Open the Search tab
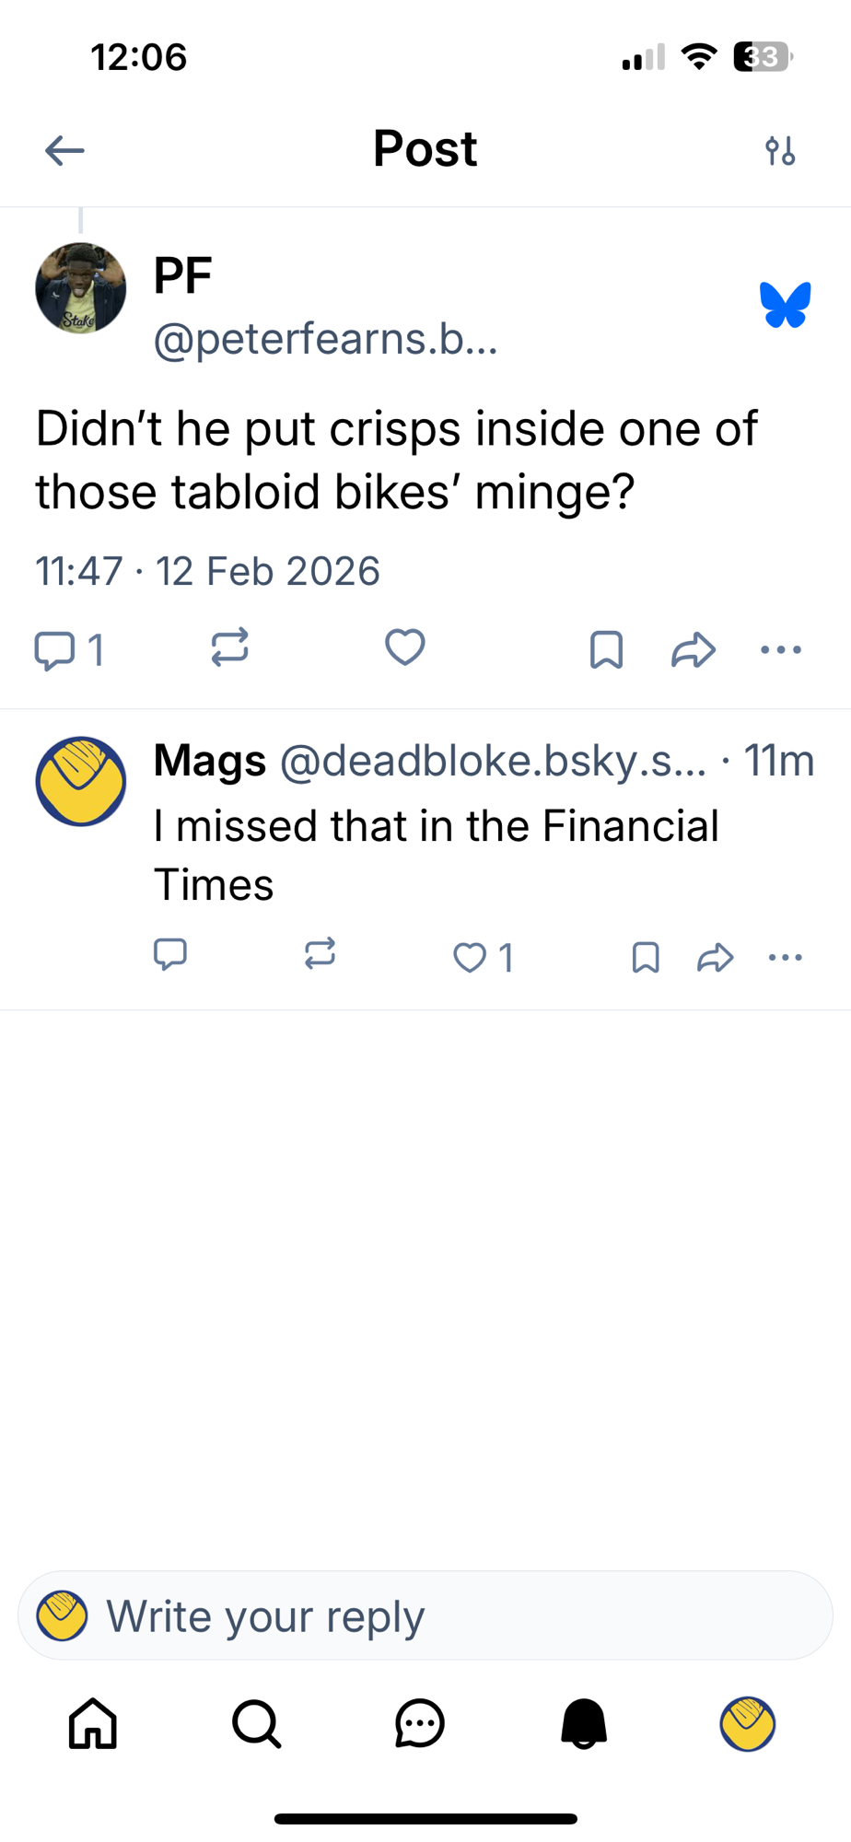 click(256, 1723)
